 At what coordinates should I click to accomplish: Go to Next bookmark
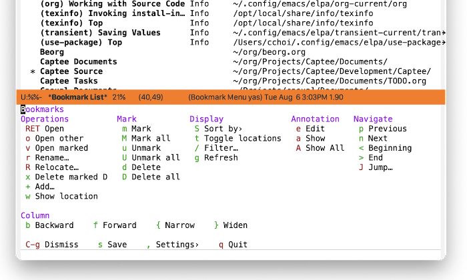(x=373, y=139)
